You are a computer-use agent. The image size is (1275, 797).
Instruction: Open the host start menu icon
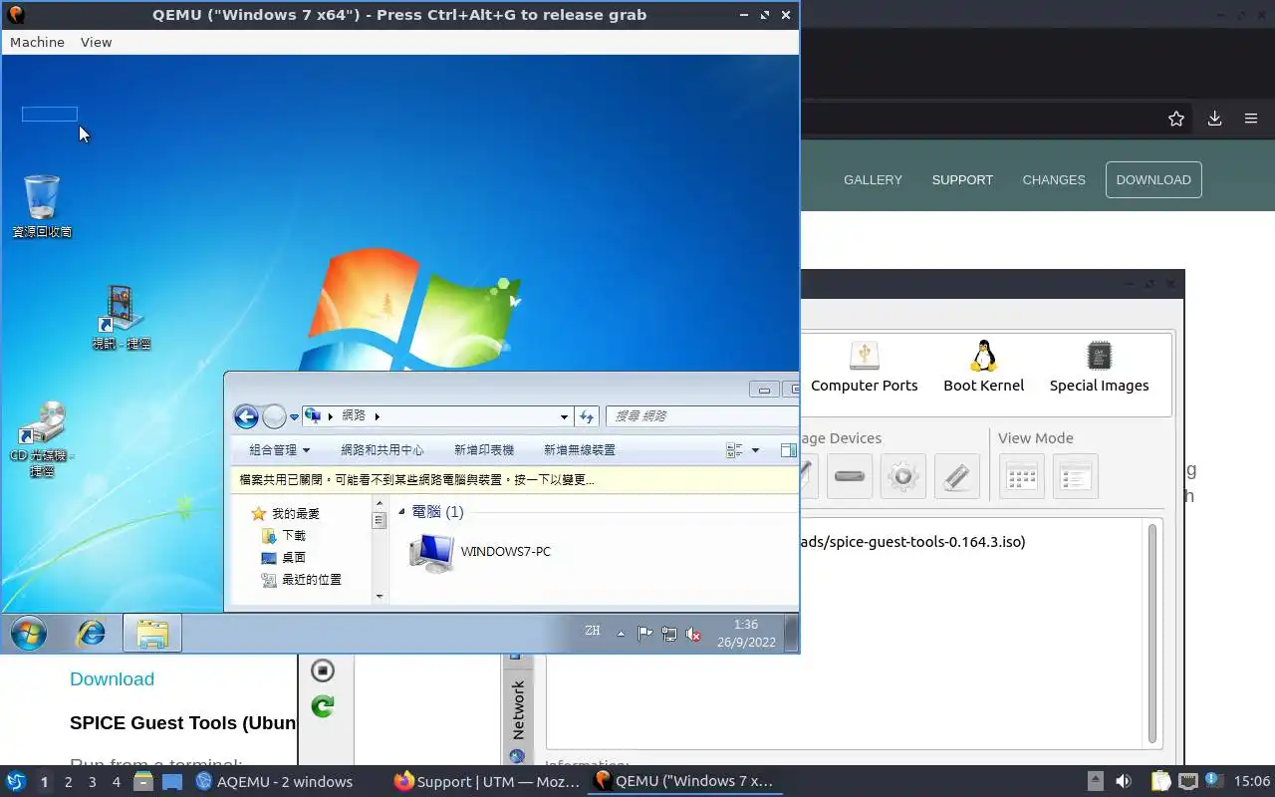tap(16, 781)
